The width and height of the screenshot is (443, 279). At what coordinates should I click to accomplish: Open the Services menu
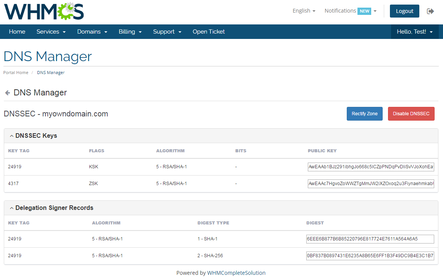[51, 32]
